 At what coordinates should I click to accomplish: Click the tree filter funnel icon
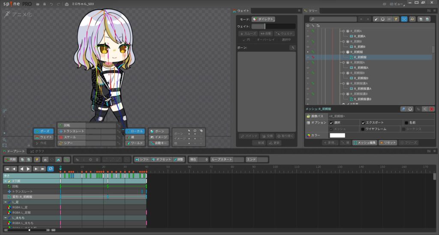[396, 19]
